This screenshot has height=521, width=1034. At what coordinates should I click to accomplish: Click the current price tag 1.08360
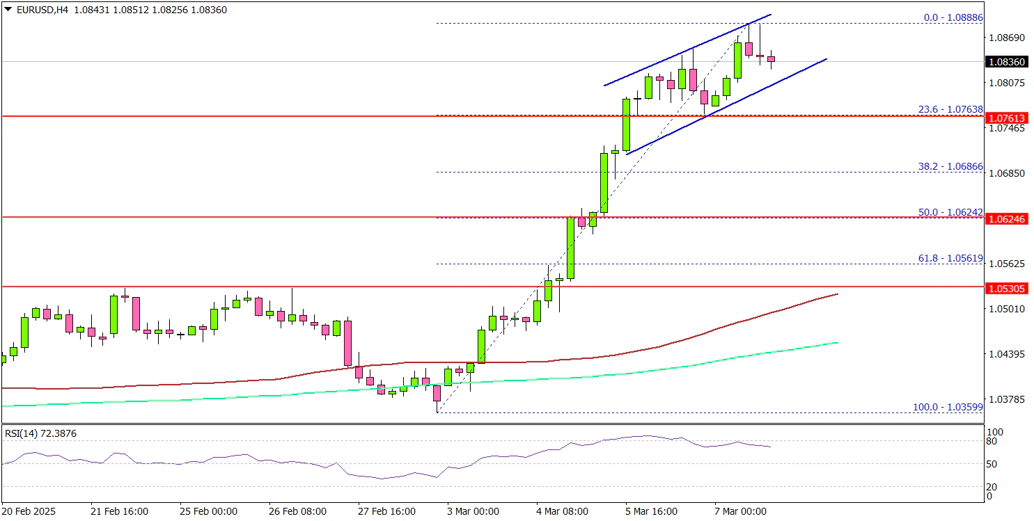point(1006,62)
